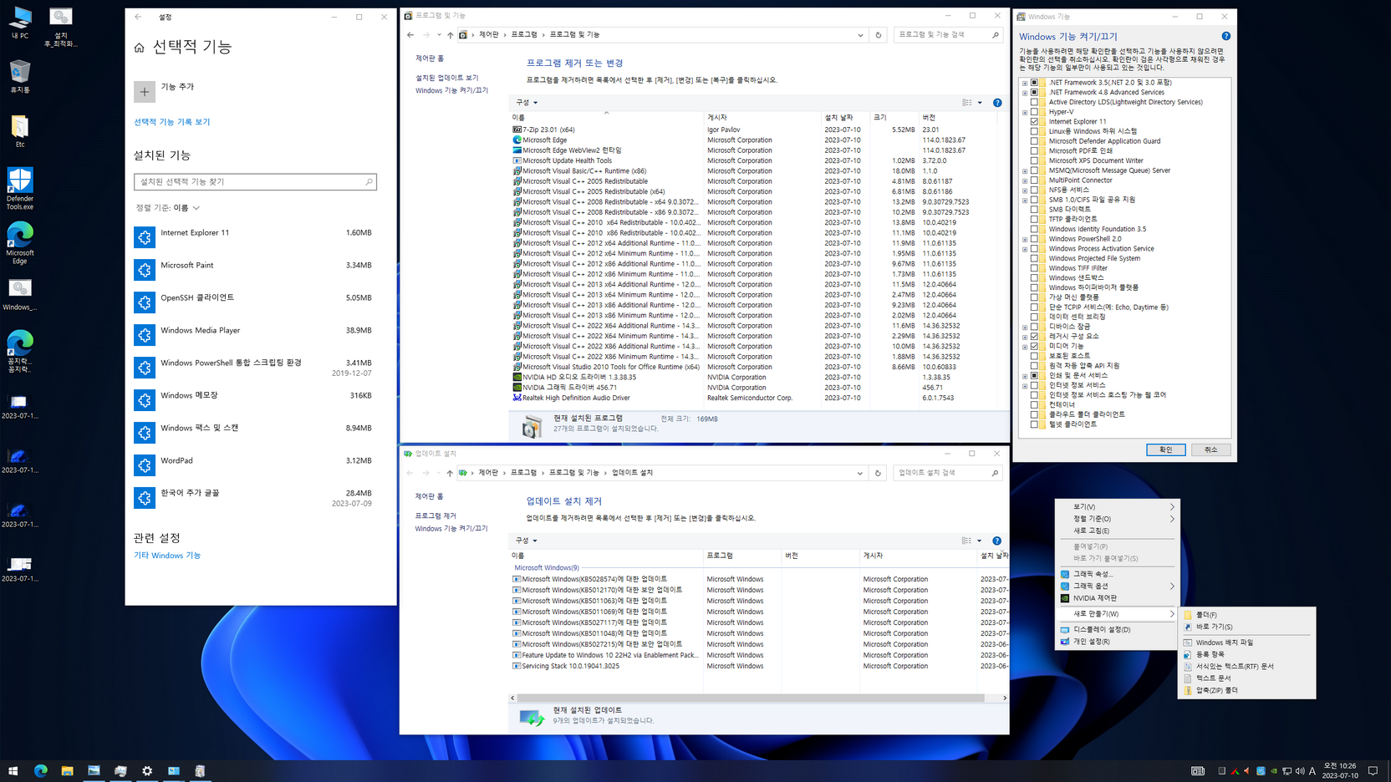This screenshot has height=782, width=1391.
Task: Click the 7-Zip 23.01 program icon
Action: click(x=517, y=129)
